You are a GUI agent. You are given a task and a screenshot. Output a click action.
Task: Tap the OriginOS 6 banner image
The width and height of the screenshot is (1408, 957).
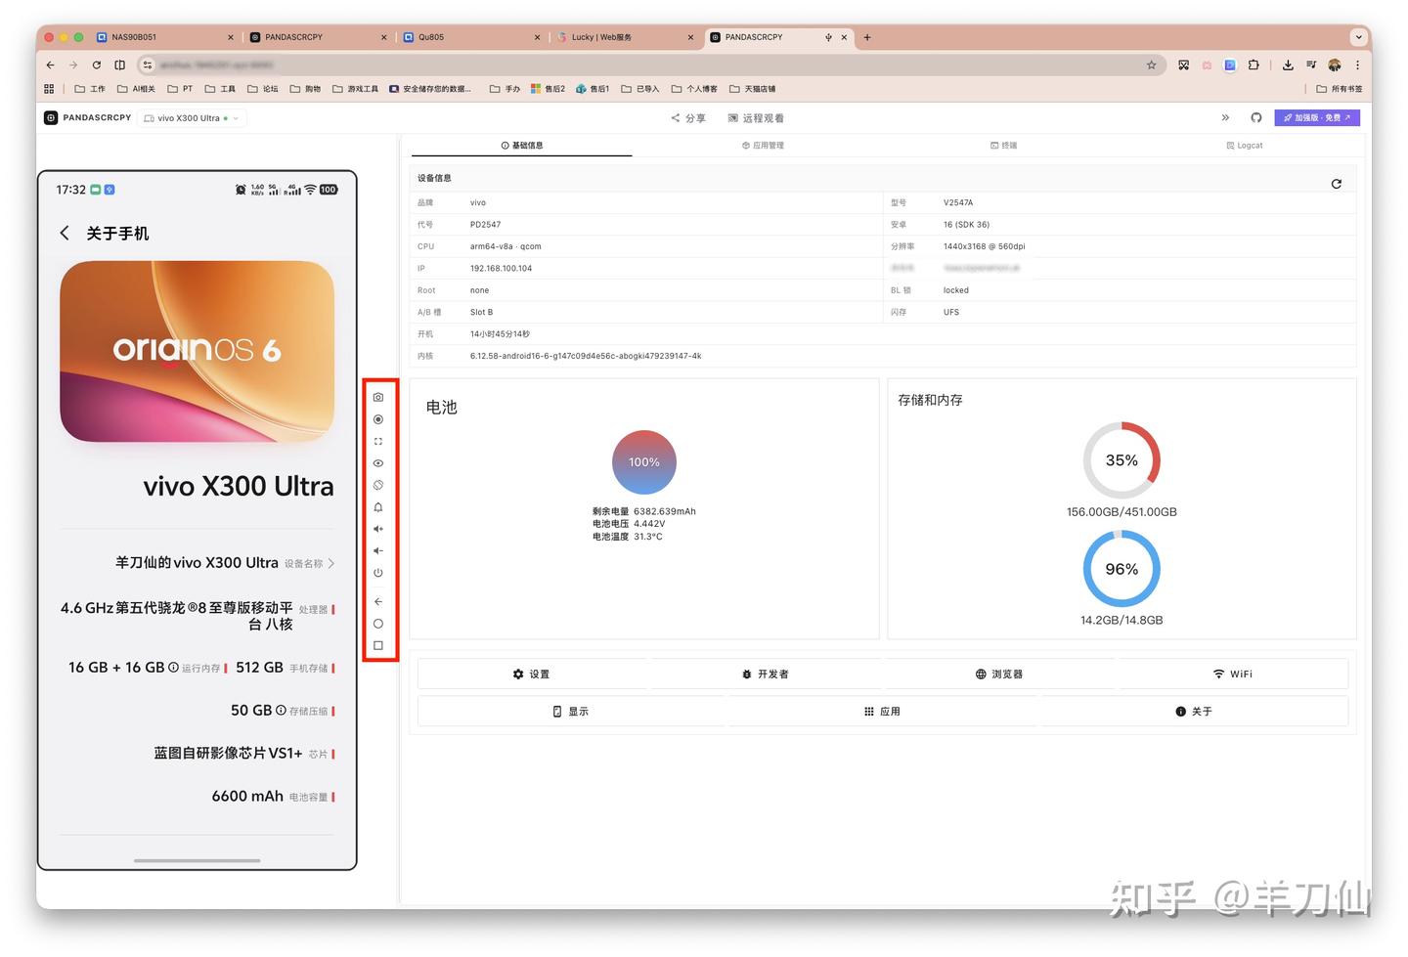(198, 351)
